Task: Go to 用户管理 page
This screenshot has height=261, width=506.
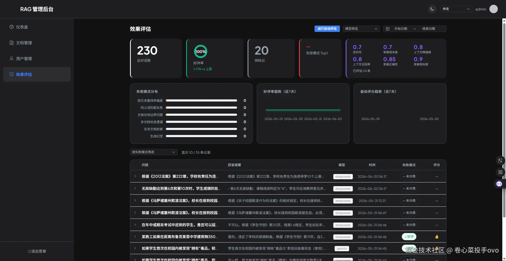Action: click(37, 59)
